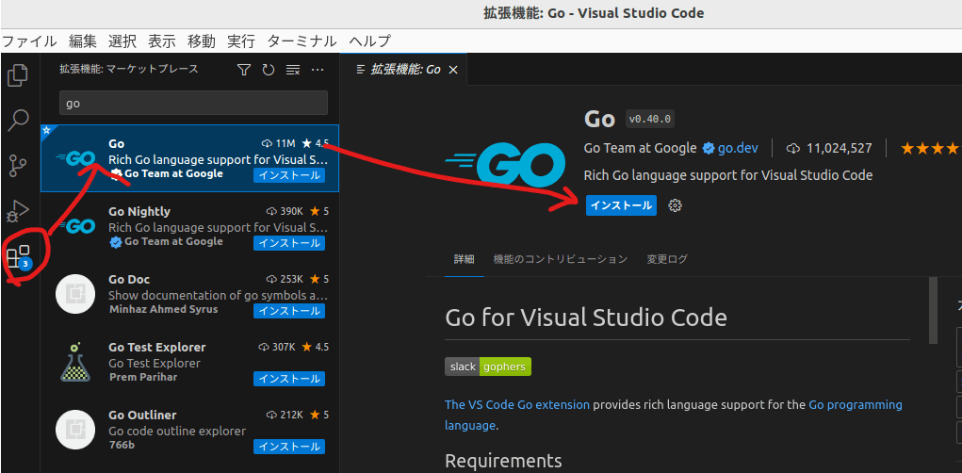
Task: Select Go Nightly title in the list
Action: tap(139, 211)
